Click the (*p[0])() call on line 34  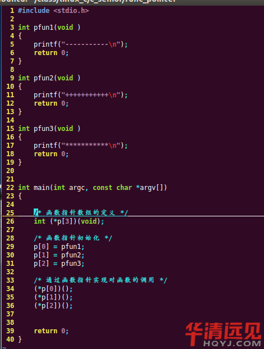pos(53,289)
